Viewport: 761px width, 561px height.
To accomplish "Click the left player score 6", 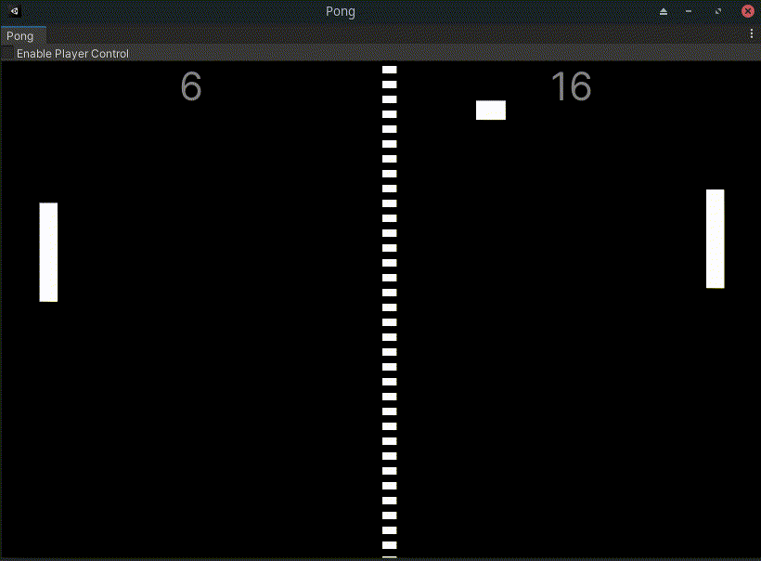I will pyautogui.click(x=190, y=87).
